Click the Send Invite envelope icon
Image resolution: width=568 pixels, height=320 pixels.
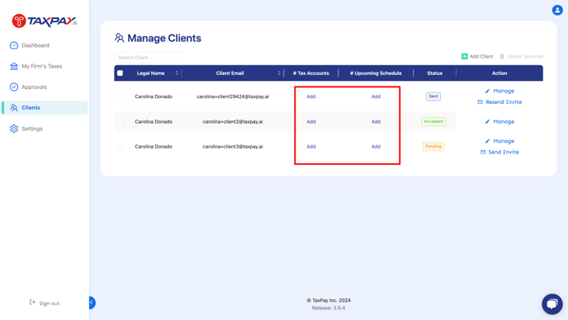[x=483, y=152]
